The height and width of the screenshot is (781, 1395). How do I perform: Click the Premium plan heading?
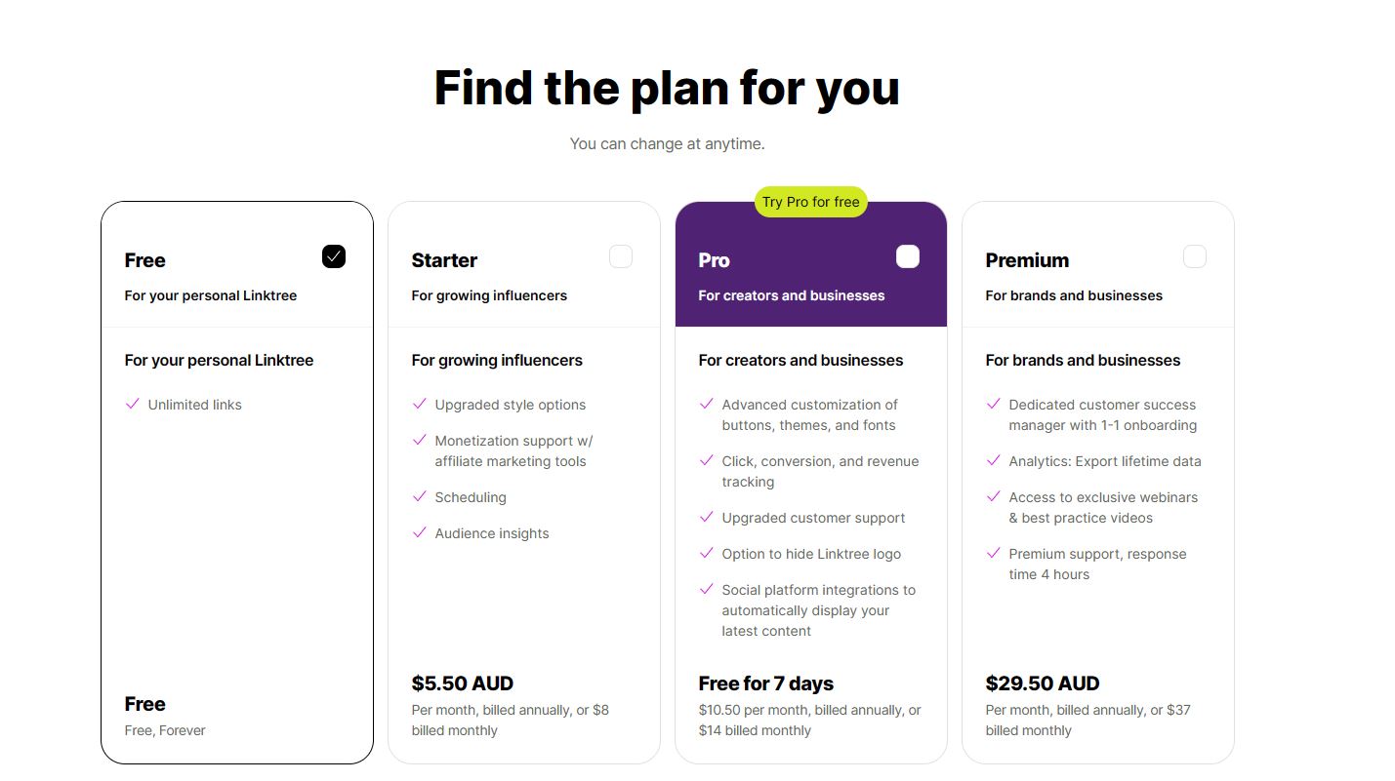click(1027, 260)
